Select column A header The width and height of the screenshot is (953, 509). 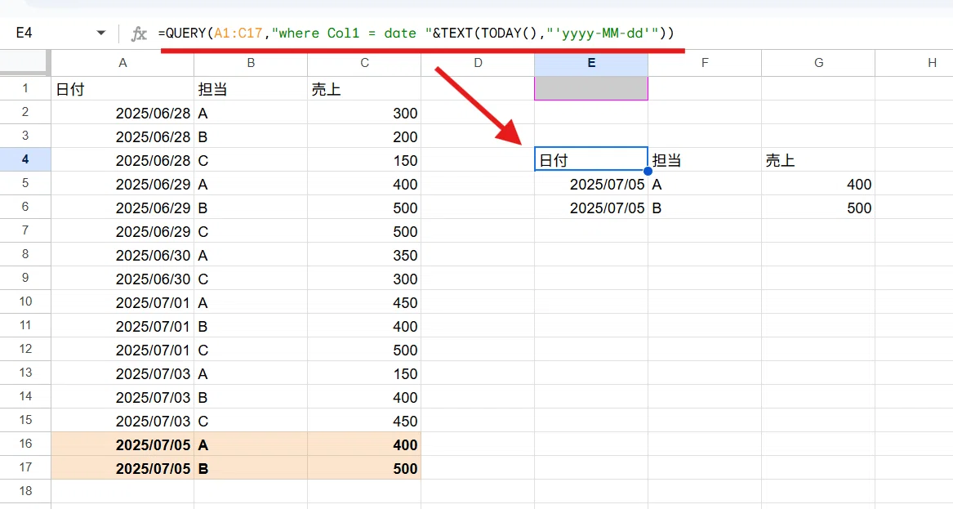122,63
